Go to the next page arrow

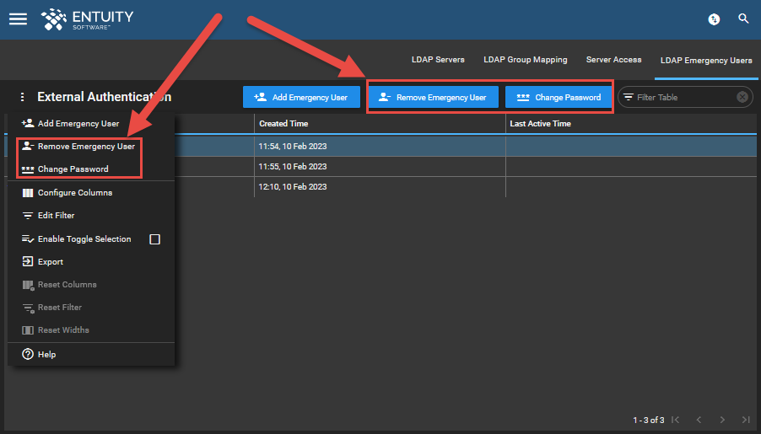point(722,420)
